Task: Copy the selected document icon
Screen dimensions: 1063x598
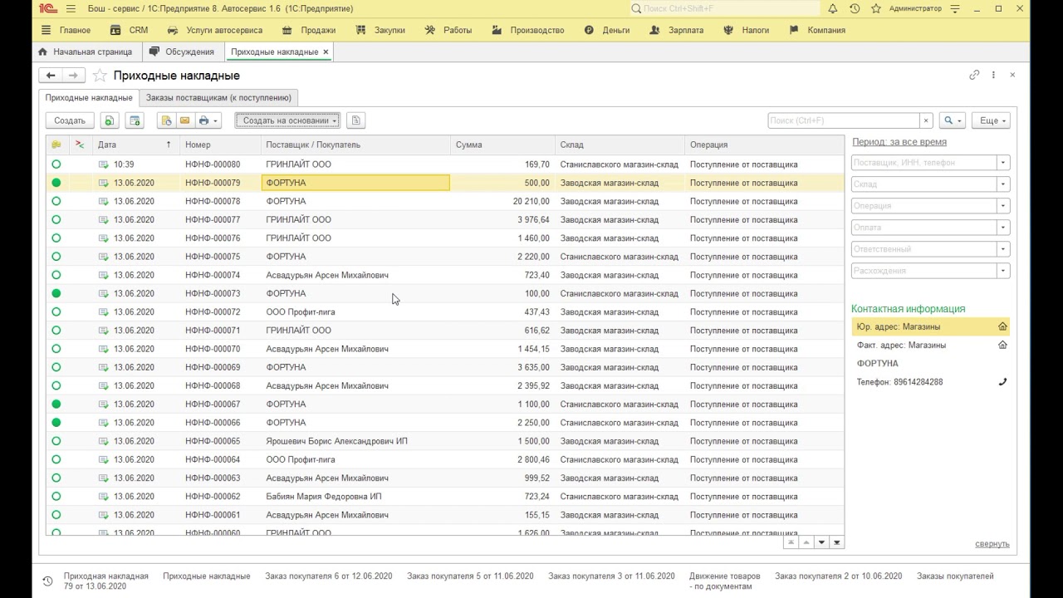Action: (110, 120)
